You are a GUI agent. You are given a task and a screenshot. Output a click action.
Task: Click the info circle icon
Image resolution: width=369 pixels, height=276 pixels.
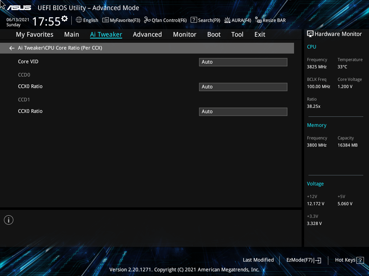(9, 220)
